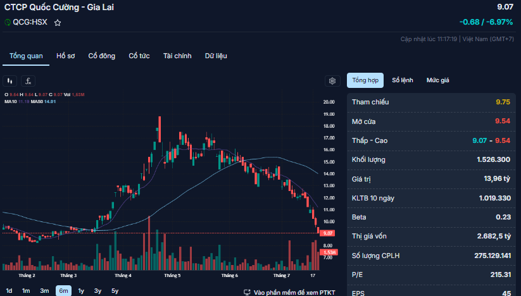Click the 1.53M volume label on axis

pyautogui.click(x=329, y=252)
